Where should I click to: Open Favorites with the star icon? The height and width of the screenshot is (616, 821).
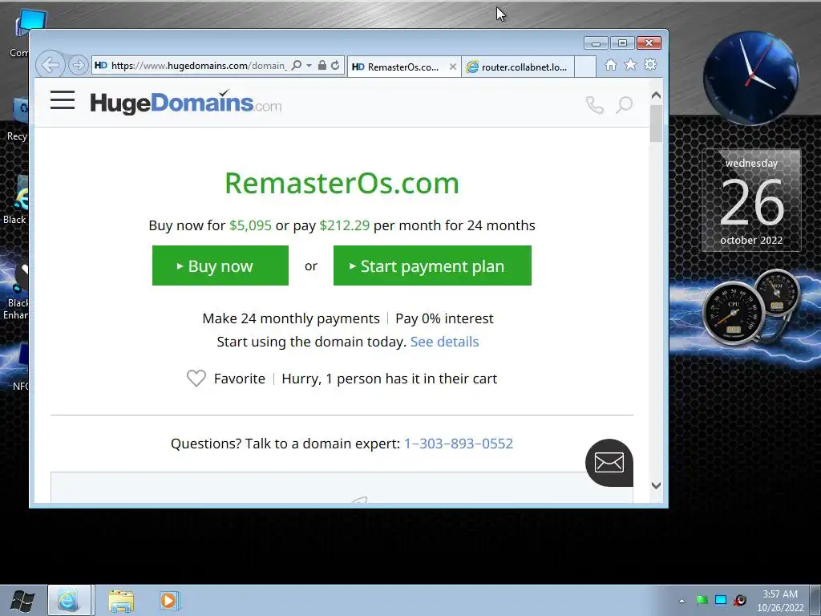(x=630, y=64)
